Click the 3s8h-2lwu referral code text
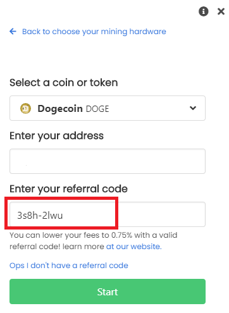Screen dimensions: 229x313 point(40,216)
